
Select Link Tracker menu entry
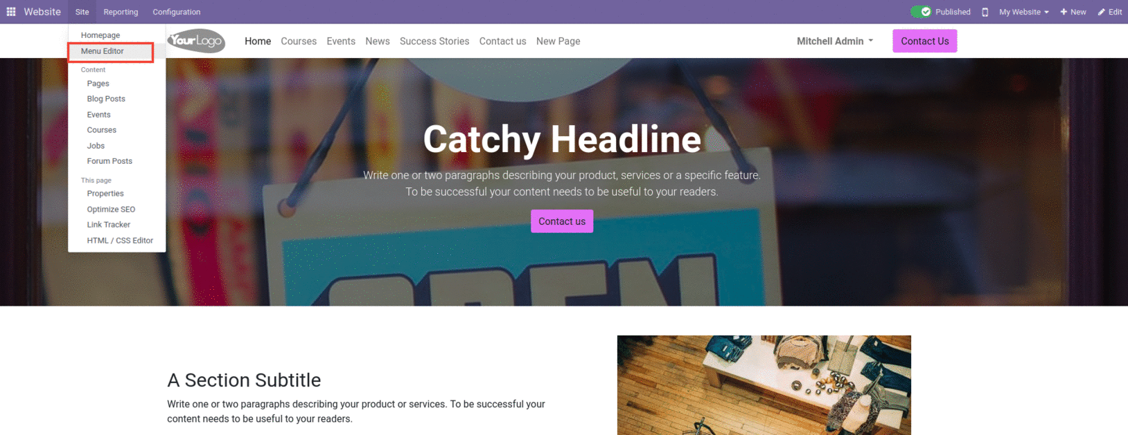[x=109, y=225]
